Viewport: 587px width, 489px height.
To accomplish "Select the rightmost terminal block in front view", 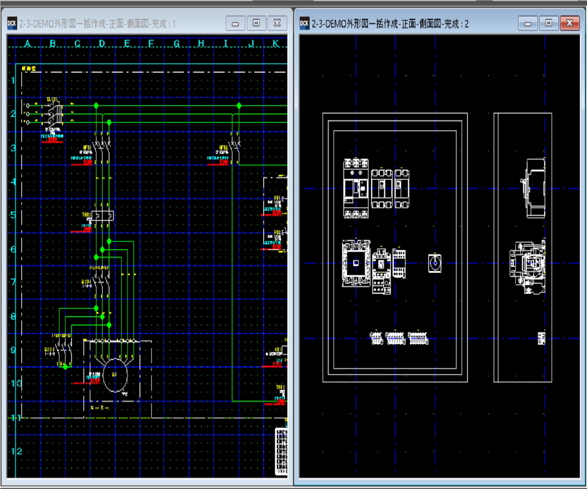I will 418,338.
